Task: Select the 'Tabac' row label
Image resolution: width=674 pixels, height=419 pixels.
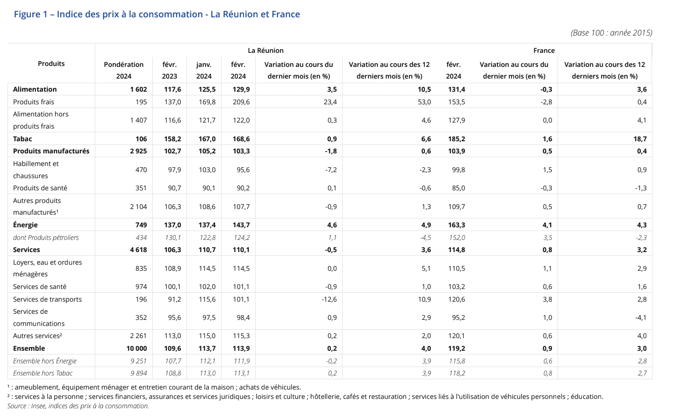Action: (x=22, y=139)
